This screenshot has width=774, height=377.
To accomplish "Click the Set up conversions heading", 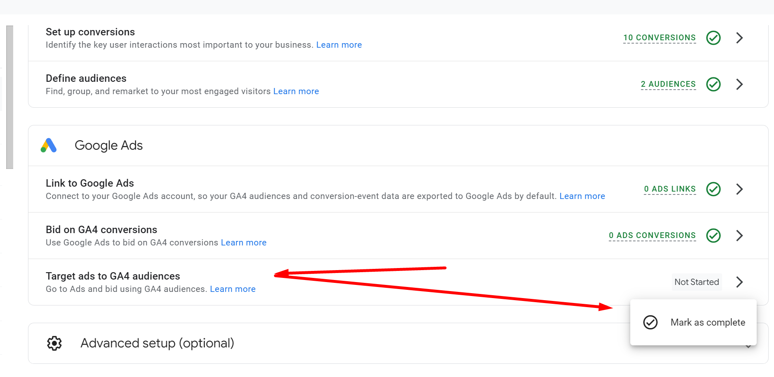I will [90, 32].
